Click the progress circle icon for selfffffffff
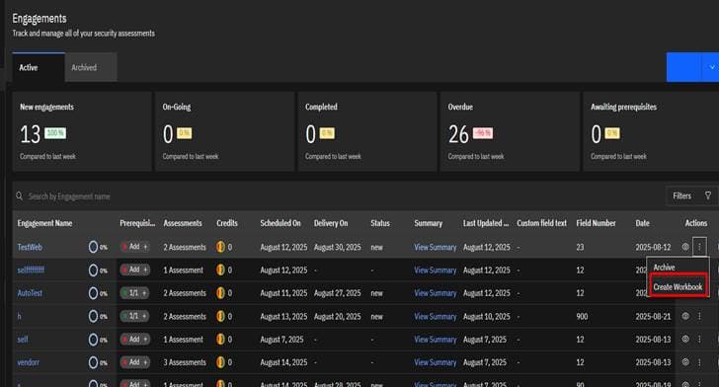Viewport: 719px width, 387px height. pos(93,271)
